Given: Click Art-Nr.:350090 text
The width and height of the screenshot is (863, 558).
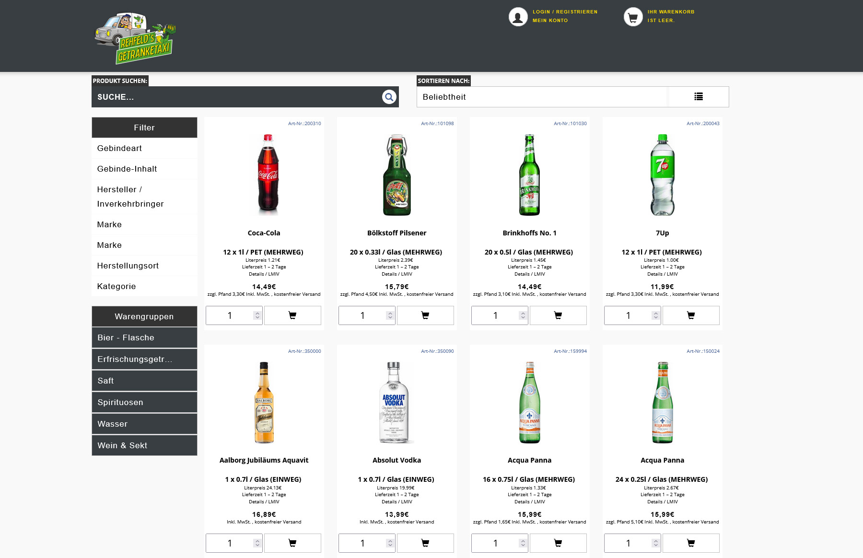Looking at the screenshot, I should 437,351.
